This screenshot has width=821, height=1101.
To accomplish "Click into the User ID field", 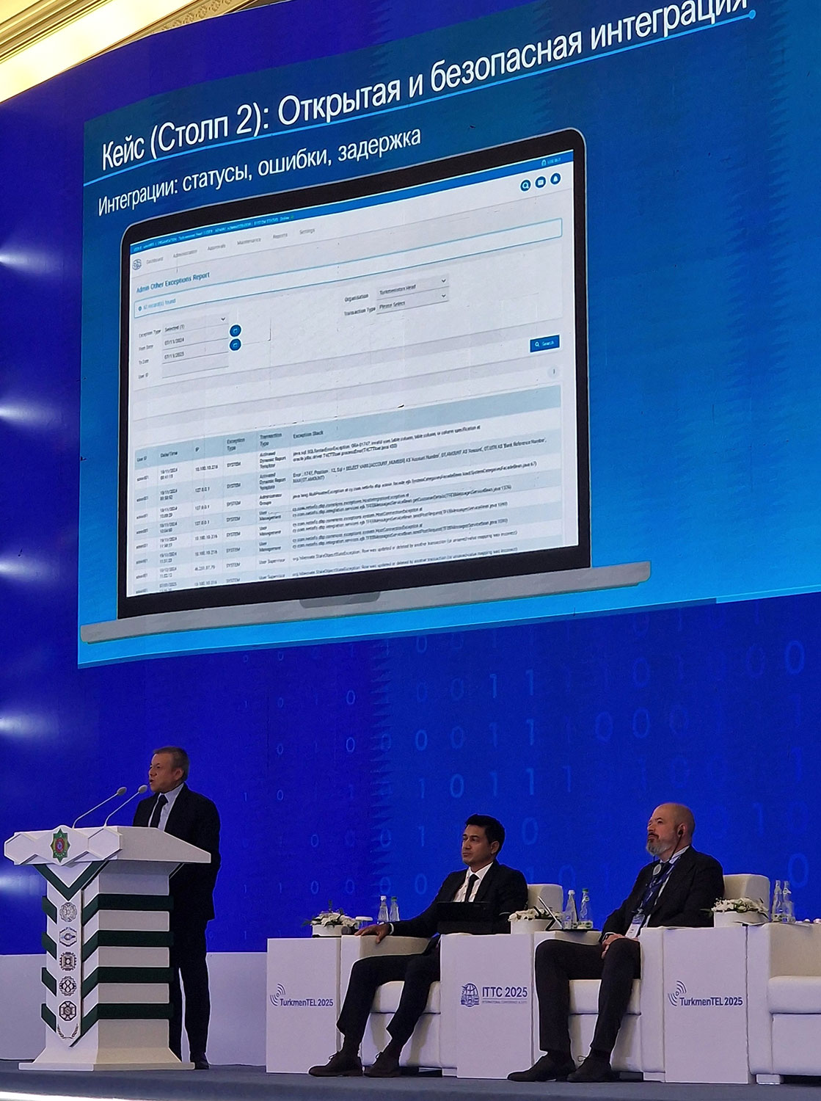I will [195, 371].
